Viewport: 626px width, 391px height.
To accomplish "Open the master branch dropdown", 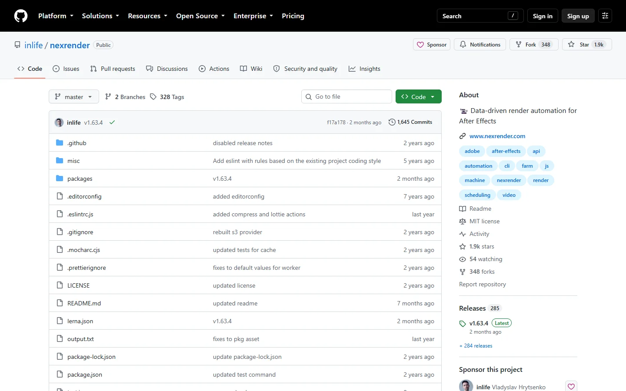I will 74,97.
